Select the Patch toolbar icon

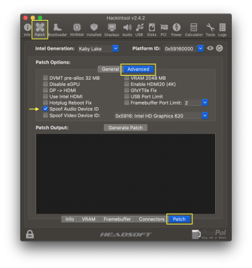click(x=40, y=29)
